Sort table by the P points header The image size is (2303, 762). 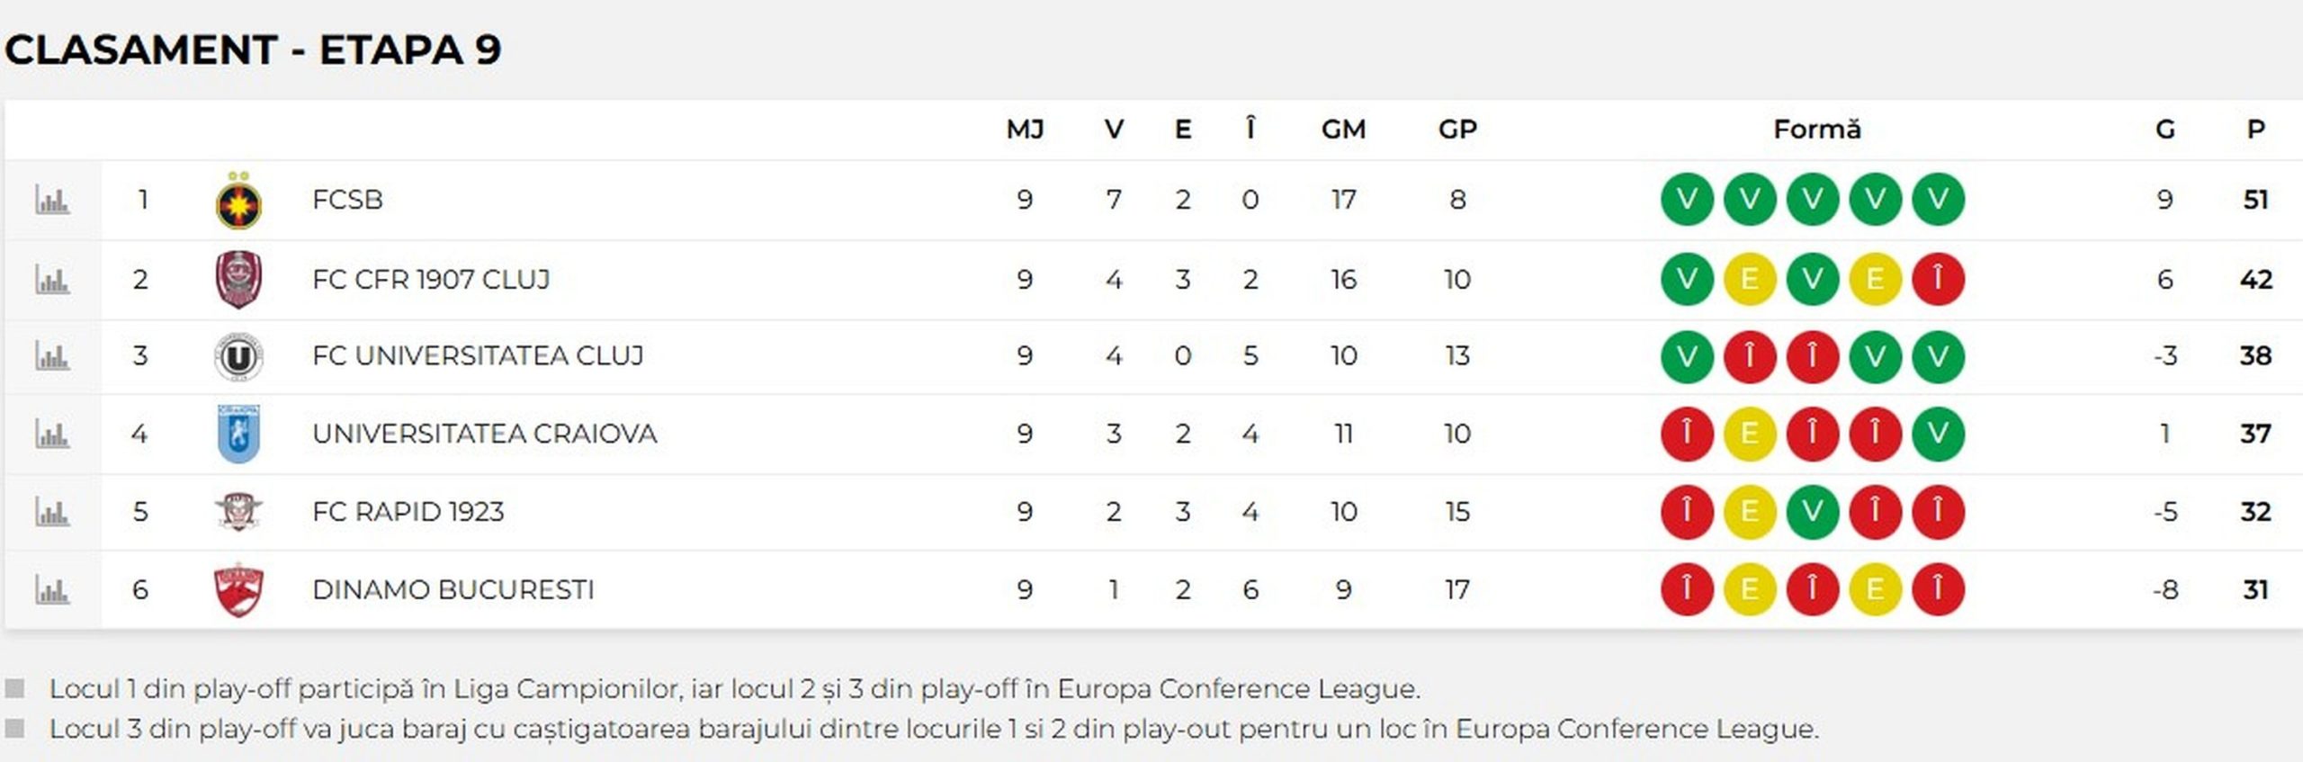(x=2255, y=130)
